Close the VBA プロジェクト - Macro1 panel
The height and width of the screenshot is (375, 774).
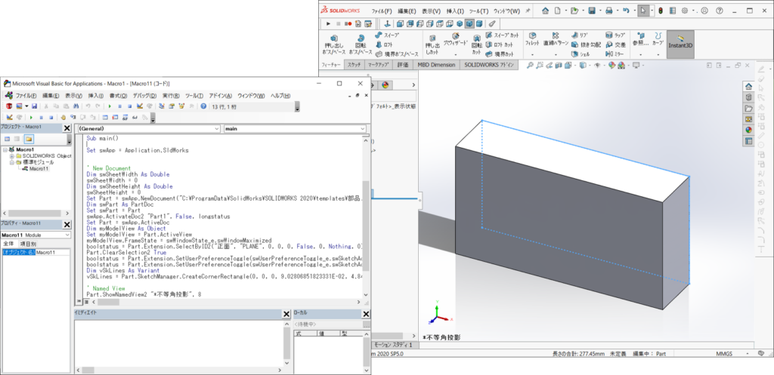pos(67,128)
